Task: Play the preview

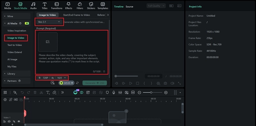Action: pyautogui.click(x=131, y=83)
